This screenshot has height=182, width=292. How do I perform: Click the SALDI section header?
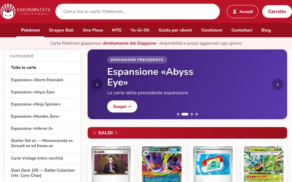[187, 133]
